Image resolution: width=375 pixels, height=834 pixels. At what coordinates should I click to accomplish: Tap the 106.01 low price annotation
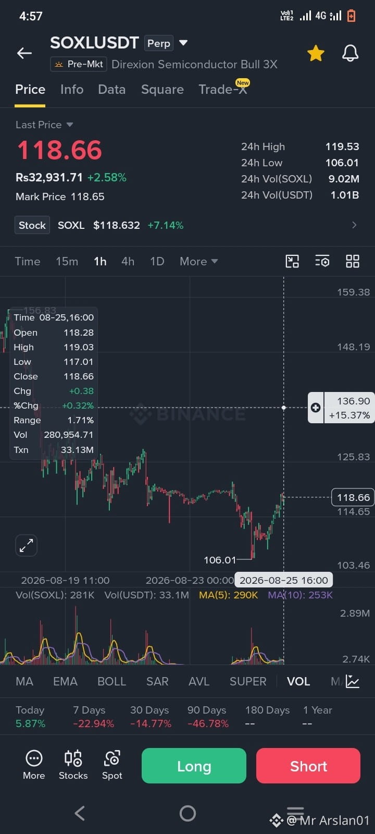(x=220, y=560)
